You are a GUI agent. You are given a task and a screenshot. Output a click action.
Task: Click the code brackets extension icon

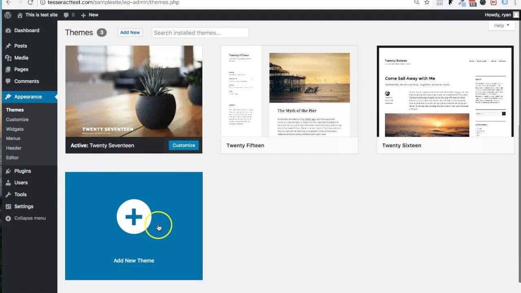pos(440,2)
